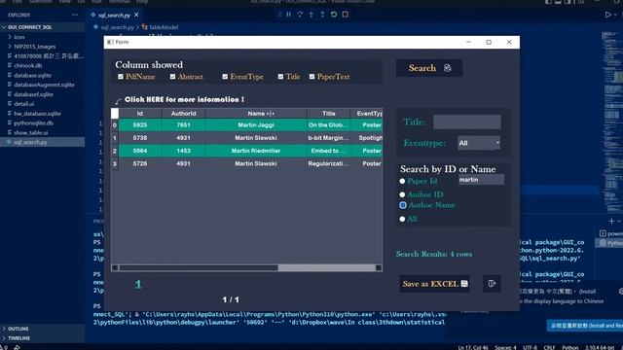This screenshot has width=623, height=350.
Task: Select the Author Name radio button
Action: pyautogui.click(x=403, y=205)
